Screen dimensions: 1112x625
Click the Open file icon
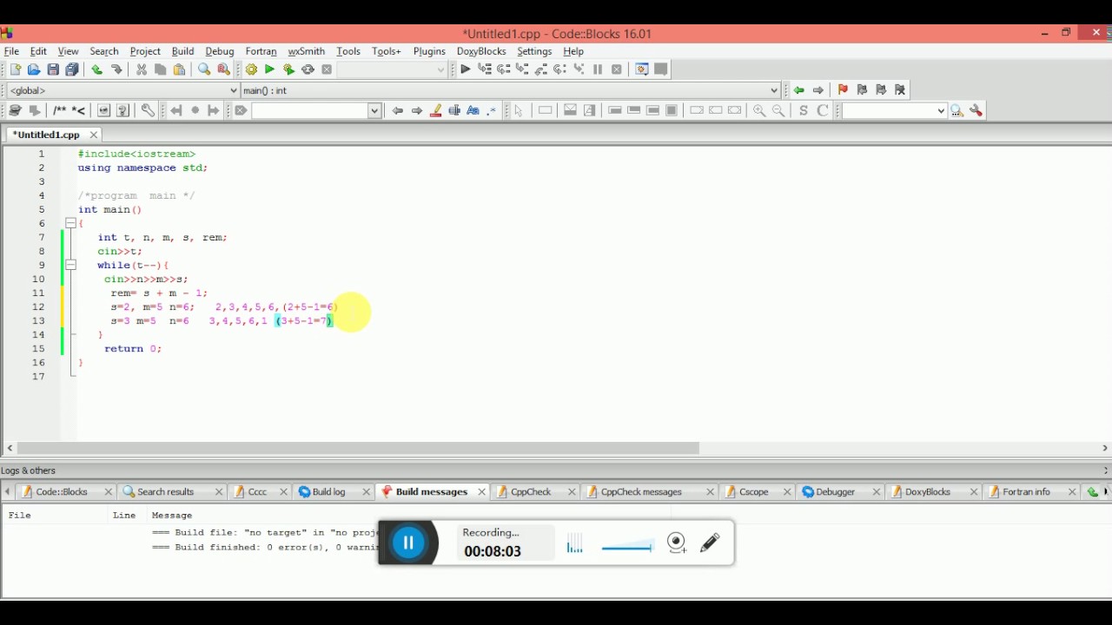34,69
